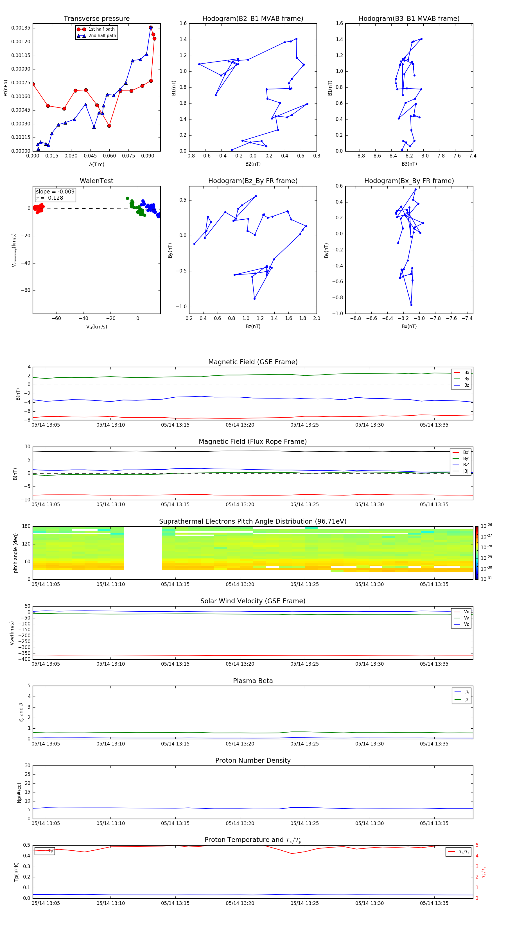The width and height of the screenshot is (506, 928).
Task: Click the "βp and β" y-axis label
Action: click(21, 712)
